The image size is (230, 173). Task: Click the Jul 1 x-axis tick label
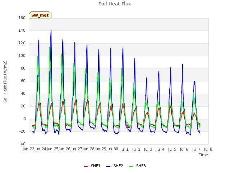124,149
